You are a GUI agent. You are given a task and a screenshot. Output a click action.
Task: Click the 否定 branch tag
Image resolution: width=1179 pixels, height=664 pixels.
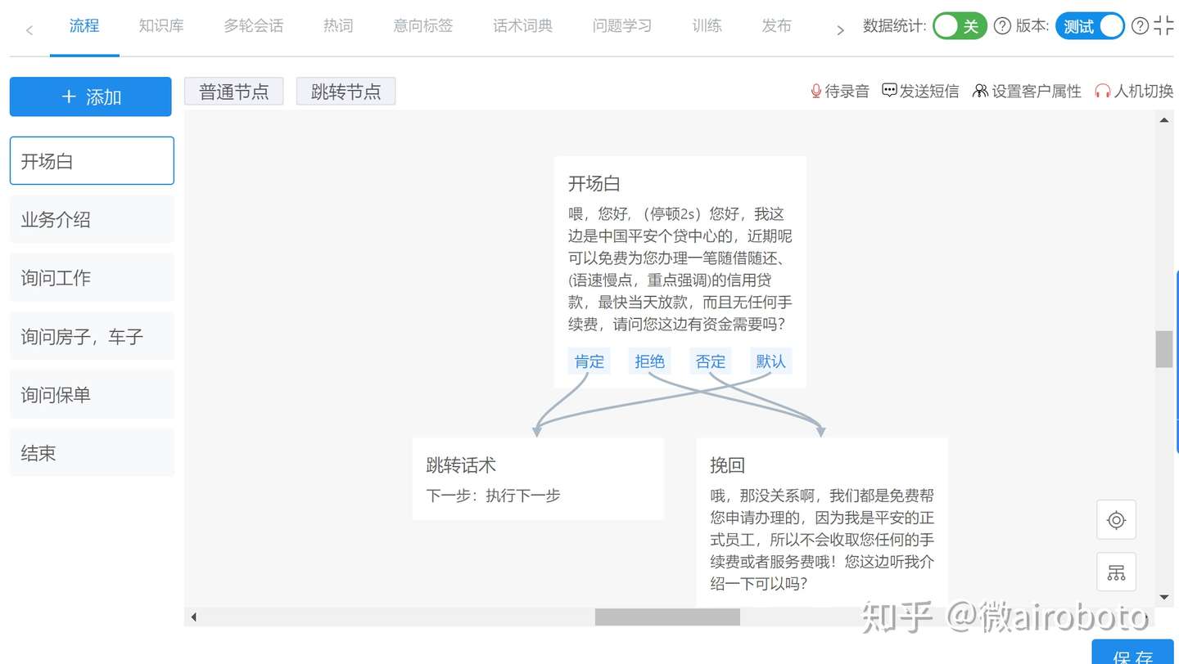click(x=711, y=361)
